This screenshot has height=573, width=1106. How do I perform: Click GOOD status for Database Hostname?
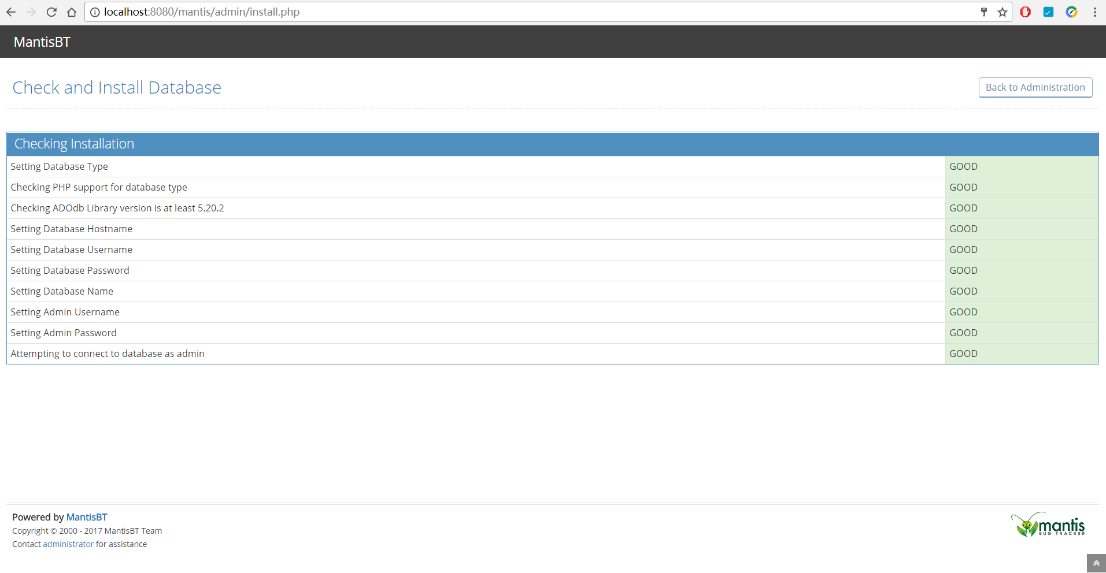pyautogui.click(x=964, y=229)
